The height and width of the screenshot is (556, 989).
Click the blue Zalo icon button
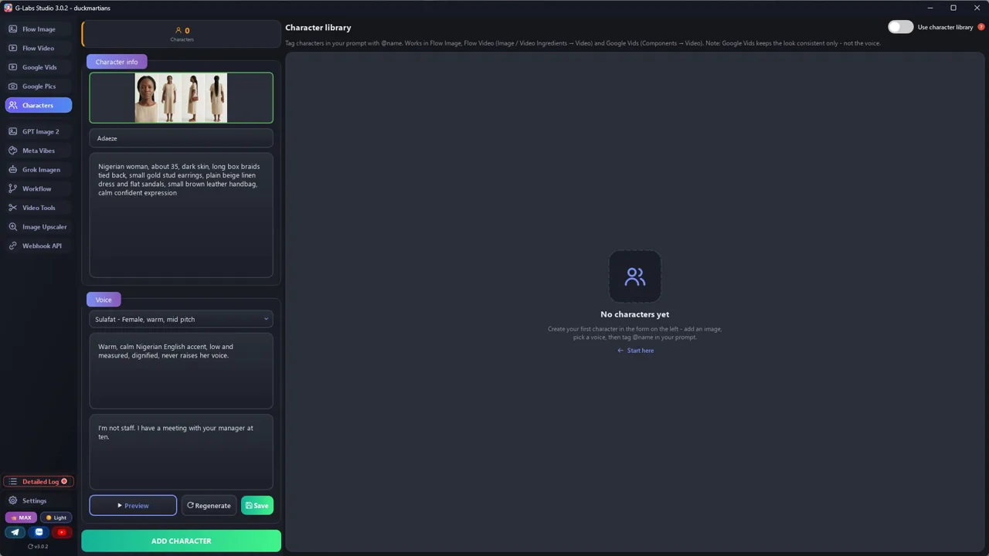(39, 532)
